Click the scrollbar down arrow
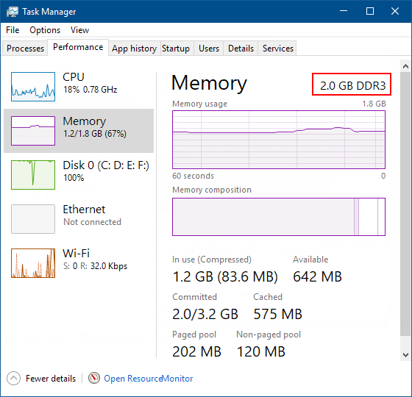This screenshot has width=412, height=397. [405, 355]
